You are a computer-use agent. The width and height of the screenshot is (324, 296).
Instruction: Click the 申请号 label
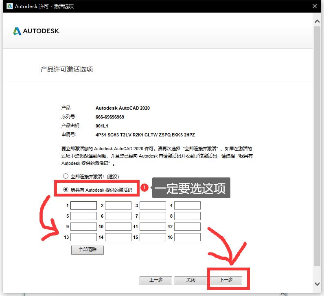[x=69, y=135]
